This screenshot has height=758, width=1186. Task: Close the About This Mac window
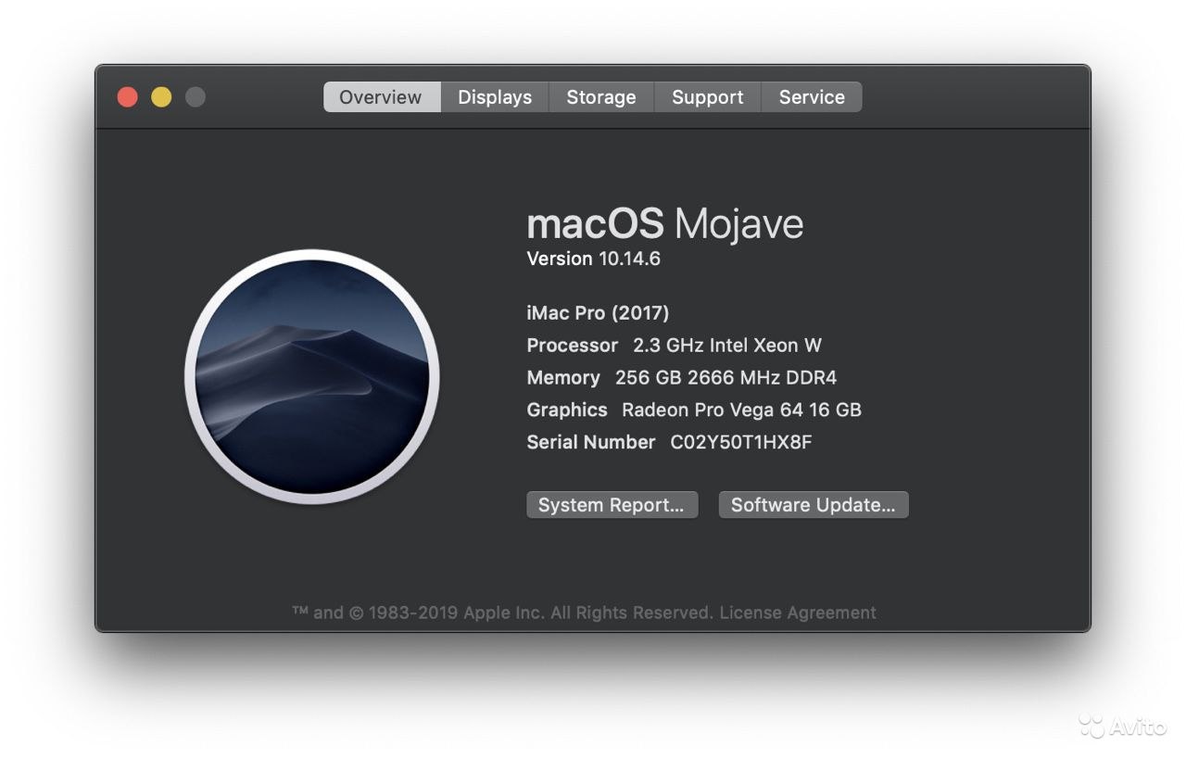point(128,97)
